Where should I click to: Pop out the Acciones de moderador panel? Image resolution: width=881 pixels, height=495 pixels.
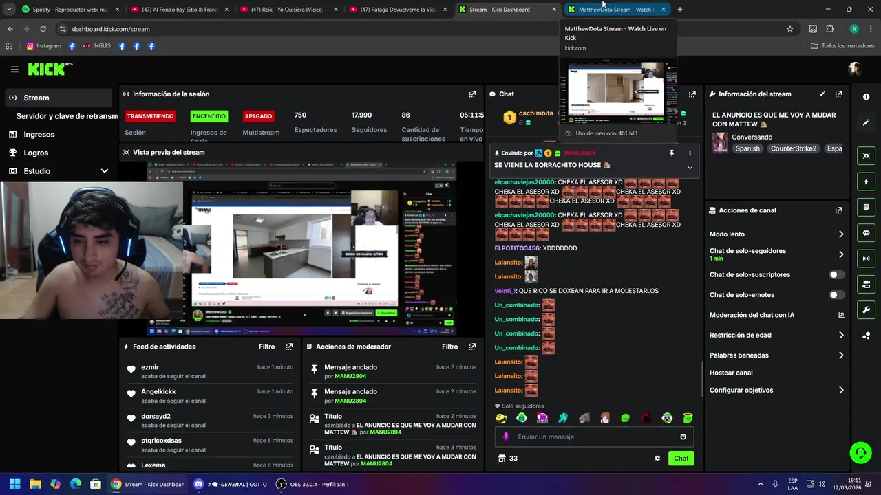tap(472, 346)
